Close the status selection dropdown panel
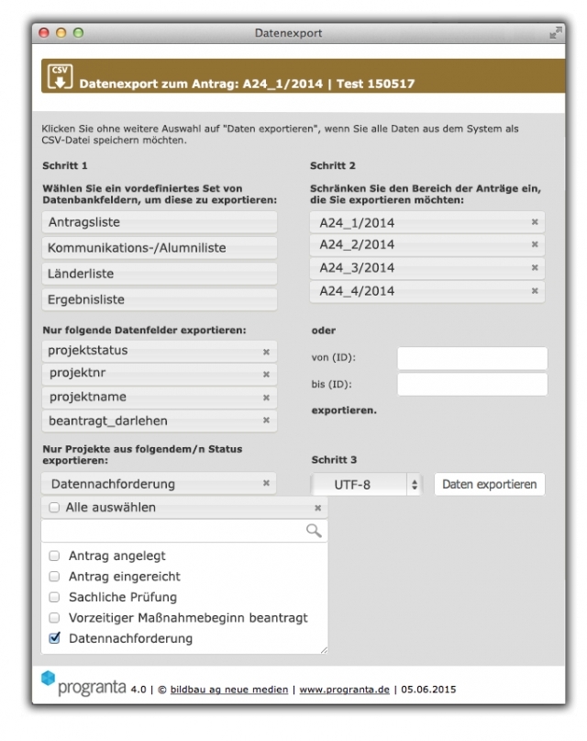Screen dimensions: 587x741 point(318,508)
